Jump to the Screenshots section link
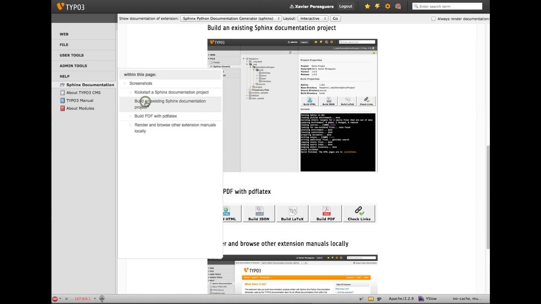The image size is (541, 304). coord(141,84)
